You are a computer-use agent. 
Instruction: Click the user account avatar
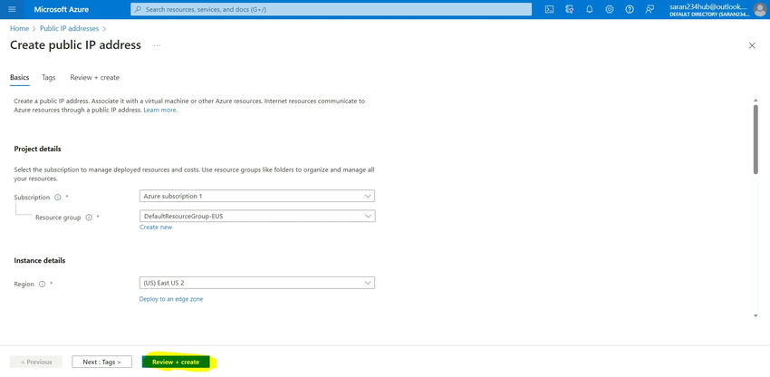[760, 10]
